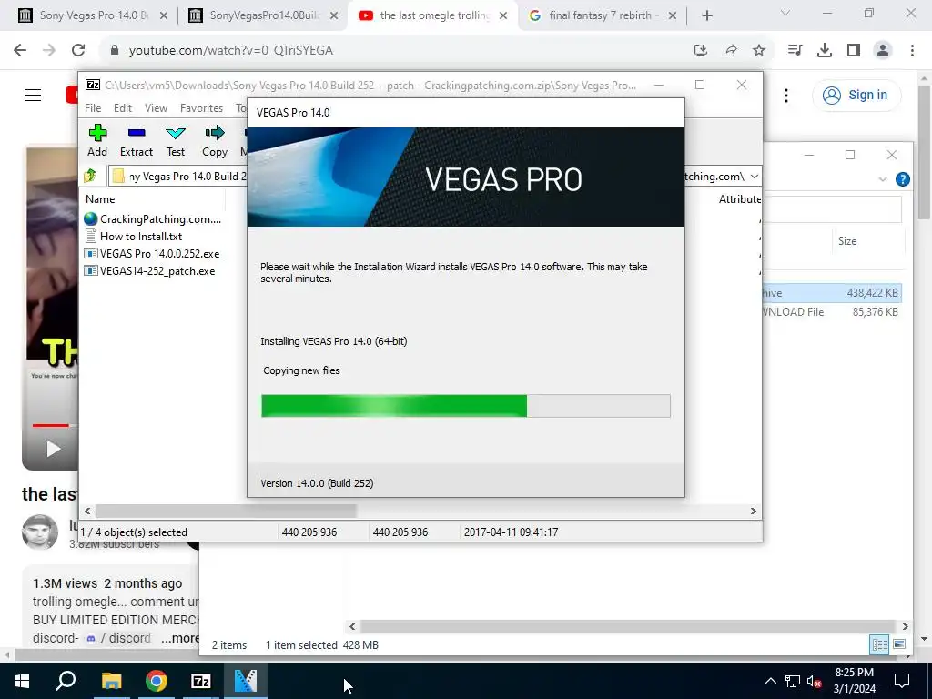932x699 pixels.
Task: Click the network tray icon
Action: point(793,681)
